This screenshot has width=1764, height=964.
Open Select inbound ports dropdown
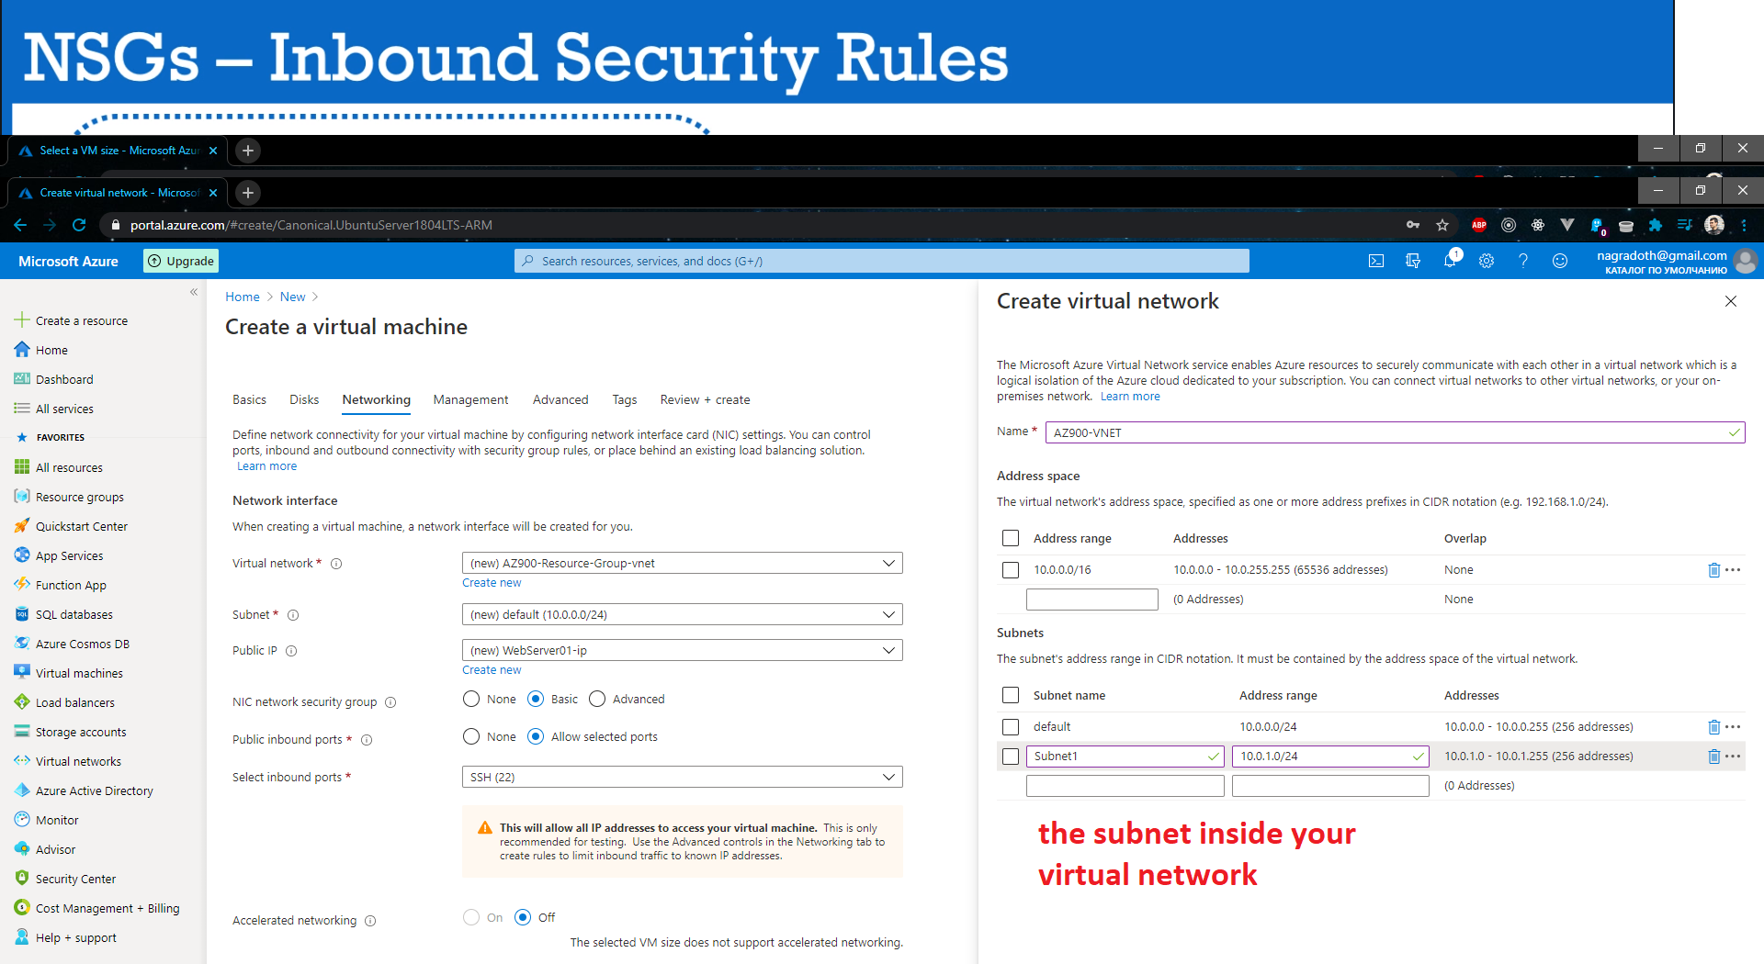point(682,777)
